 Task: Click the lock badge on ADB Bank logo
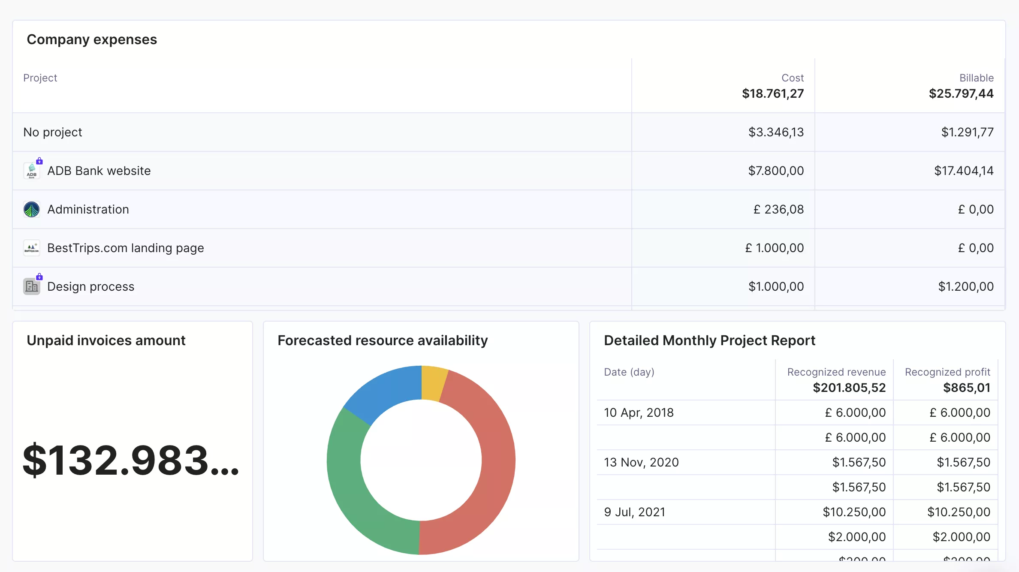(x=39, y=161)
